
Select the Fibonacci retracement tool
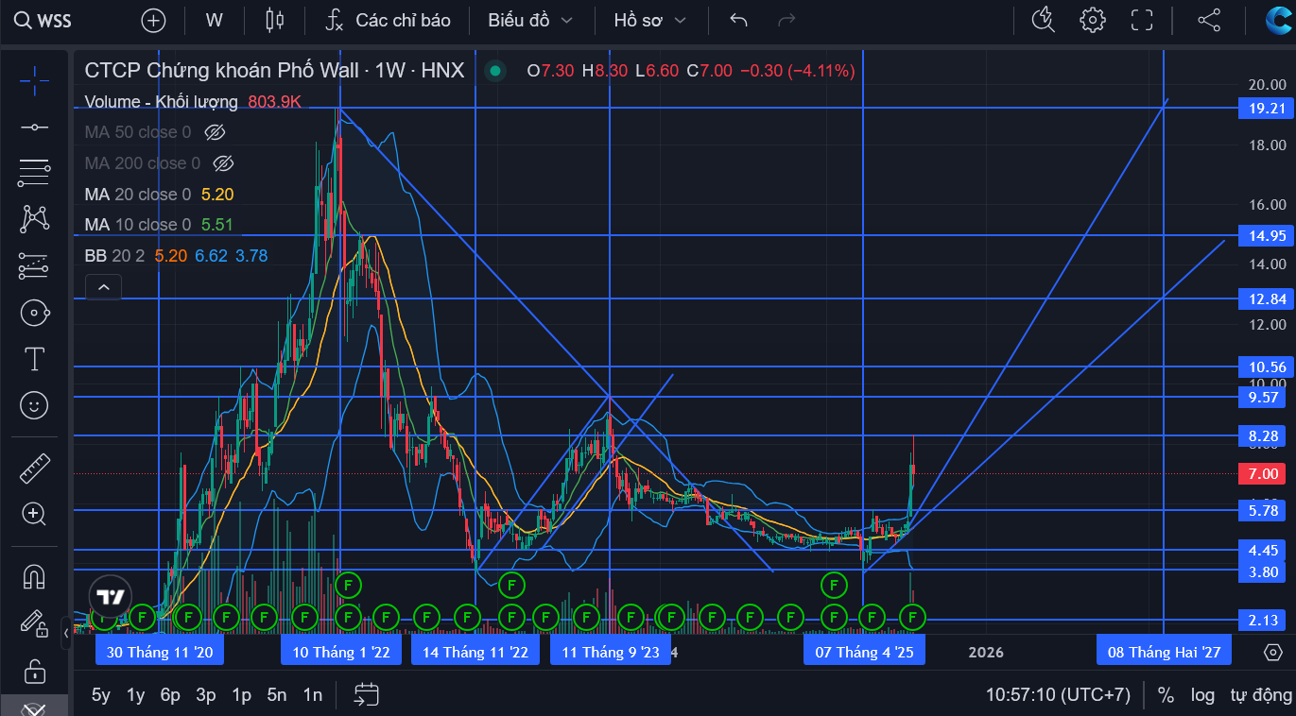[34, 172]
